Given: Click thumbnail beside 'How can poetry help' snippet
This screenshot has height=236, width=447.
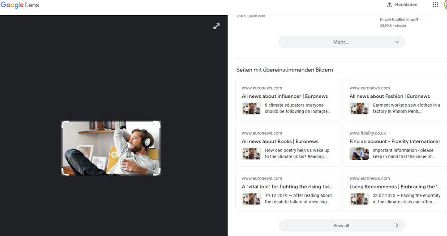Looking at the screenshot, I should point(251,154).
